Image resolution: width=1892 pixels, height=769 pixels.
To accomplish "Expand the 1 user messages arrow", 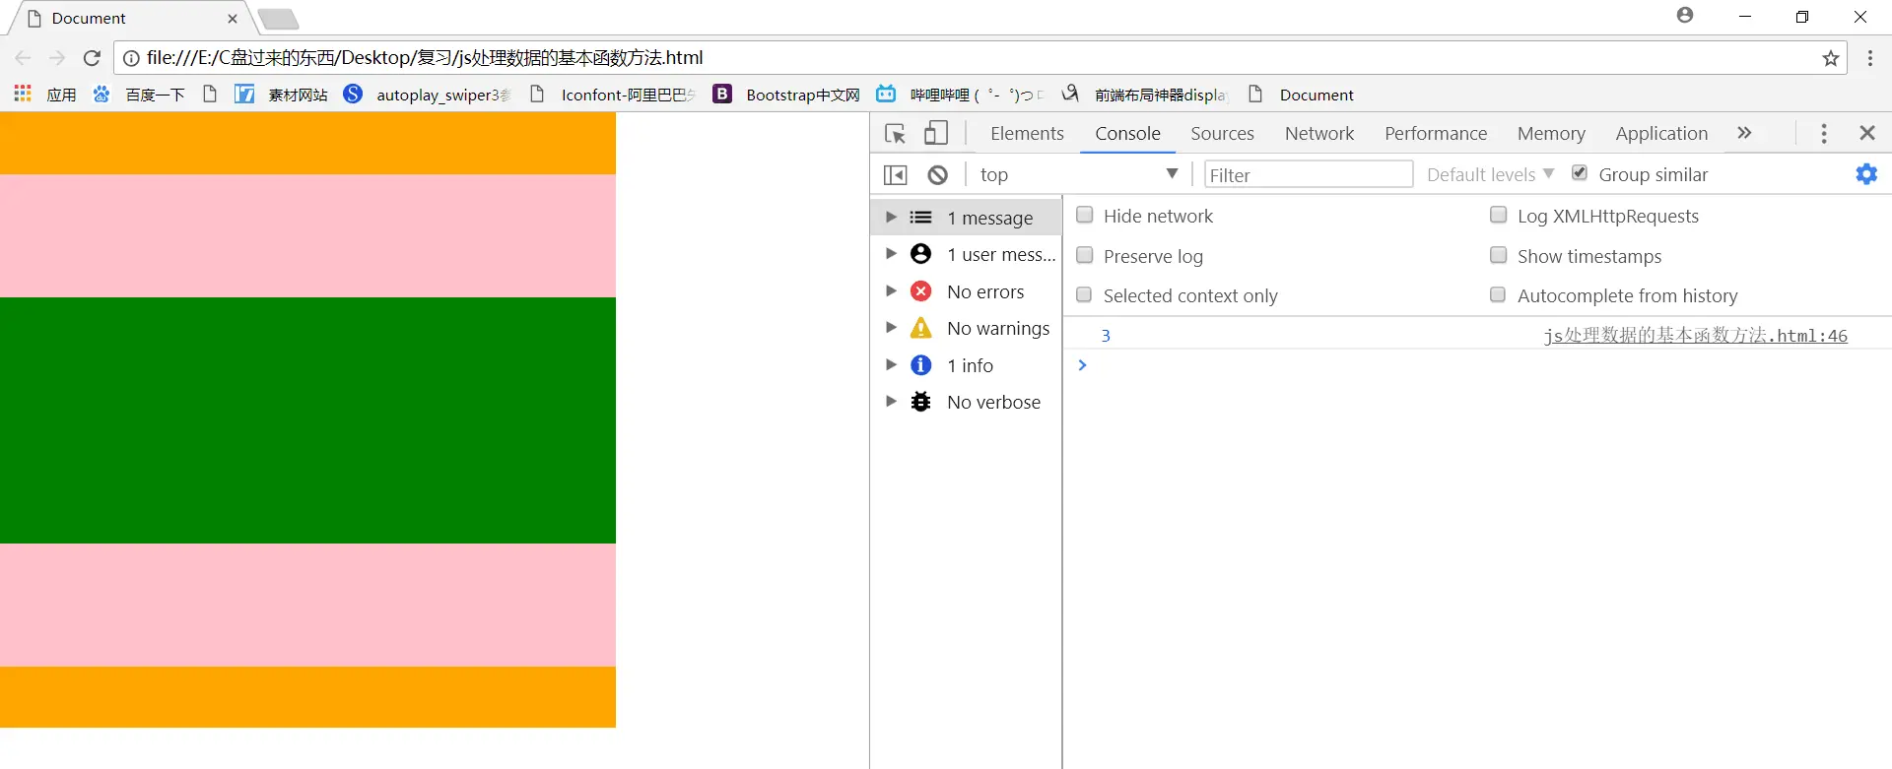I will 891,254.
